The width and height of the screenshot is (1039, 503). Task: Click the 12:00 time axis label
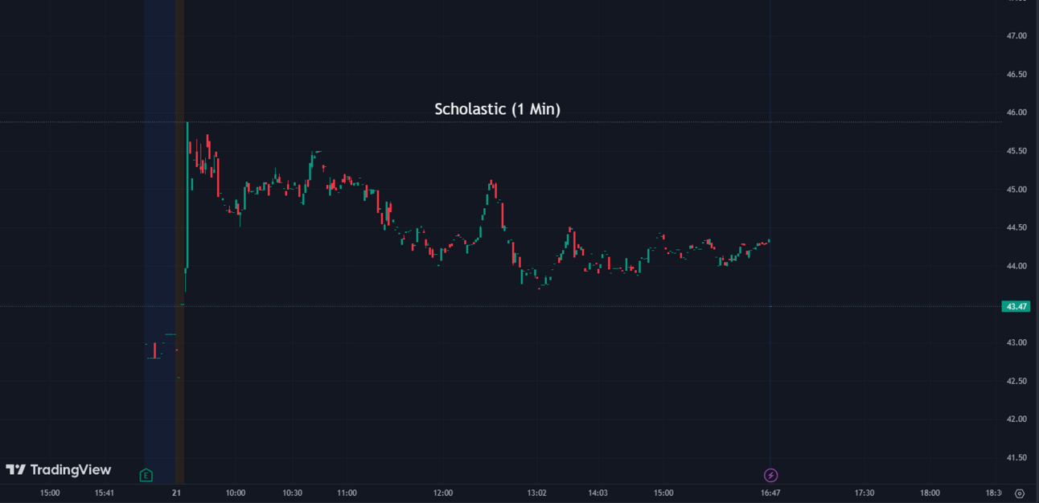point(443,493)
